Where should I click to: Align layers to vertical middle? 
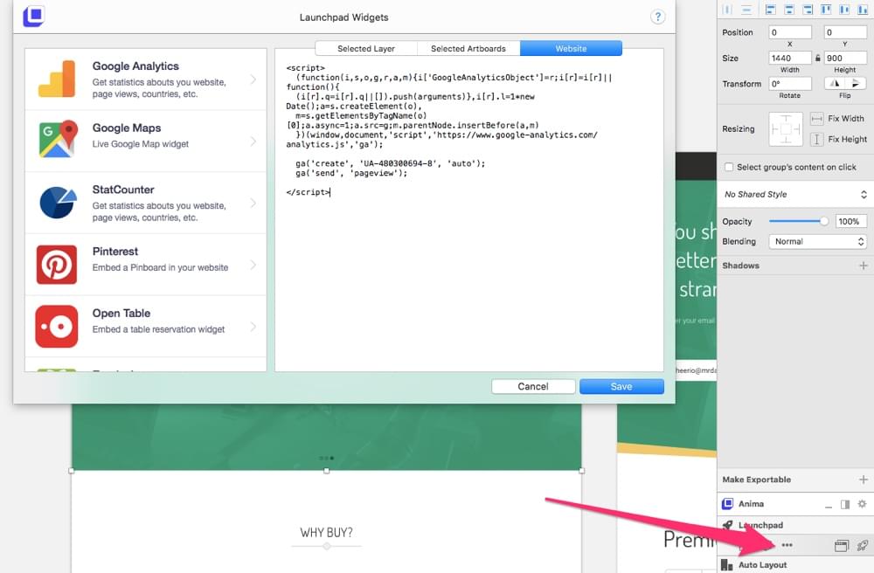click(x=844, y=10)
